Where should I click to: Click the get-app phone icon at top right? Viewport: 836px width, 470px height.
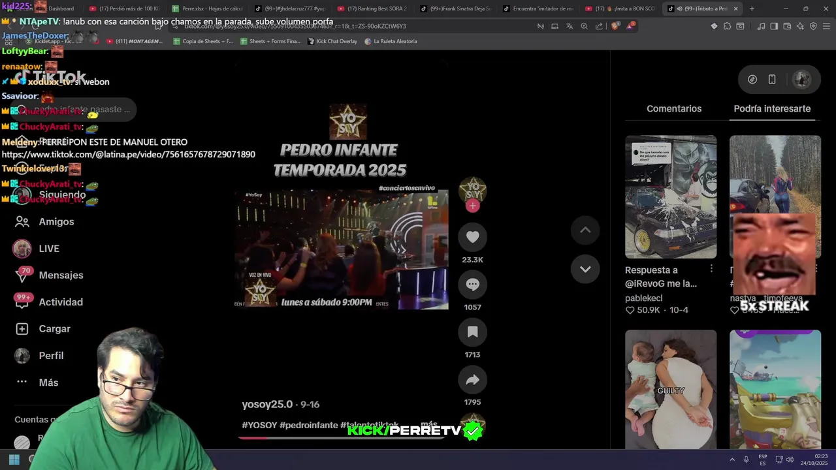[772, 79]
